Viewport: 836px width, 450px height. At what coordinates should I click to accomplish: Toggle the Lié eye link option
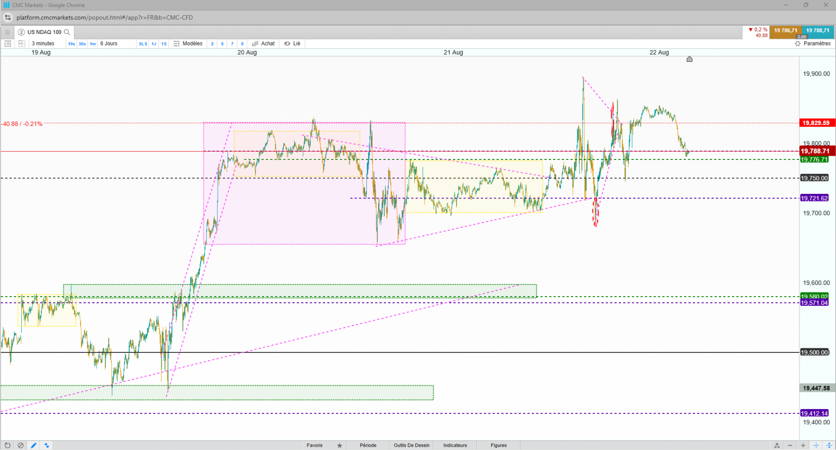coord(292,44)
